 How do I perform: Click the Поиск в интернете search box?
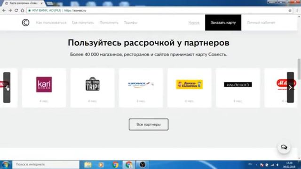coord(46,164)
